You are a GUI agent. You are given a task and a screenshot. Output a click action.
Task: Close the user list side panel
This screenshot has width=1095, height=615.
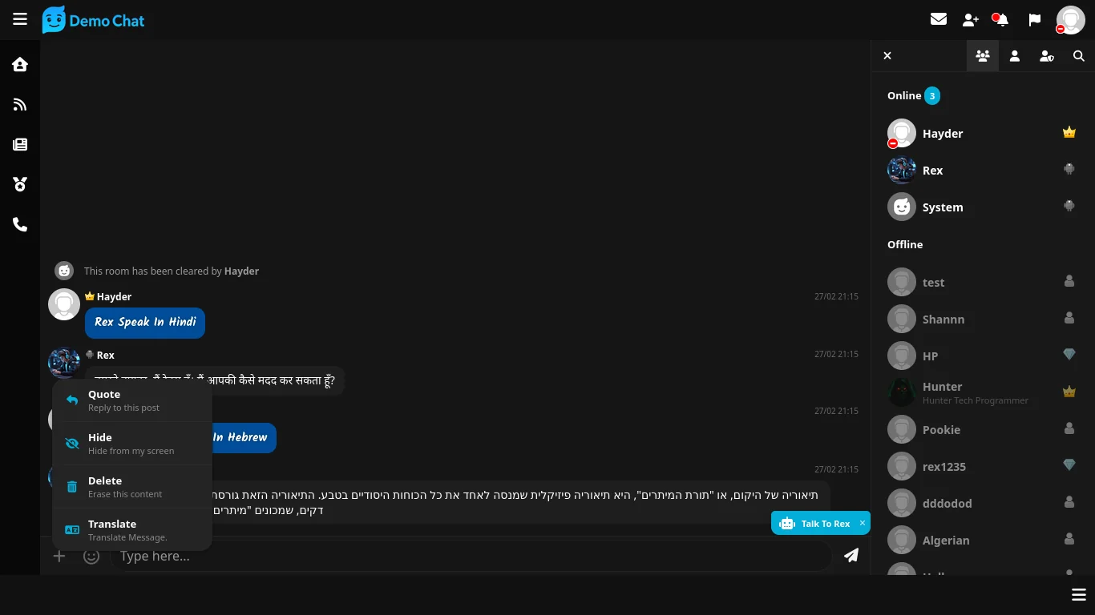pos(887,56)
